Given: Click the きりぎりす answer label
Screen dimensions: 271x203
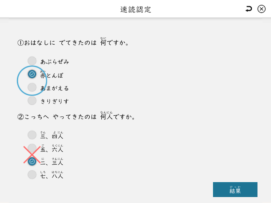Looking at the screenshot, I should click(x=55, y=101).
